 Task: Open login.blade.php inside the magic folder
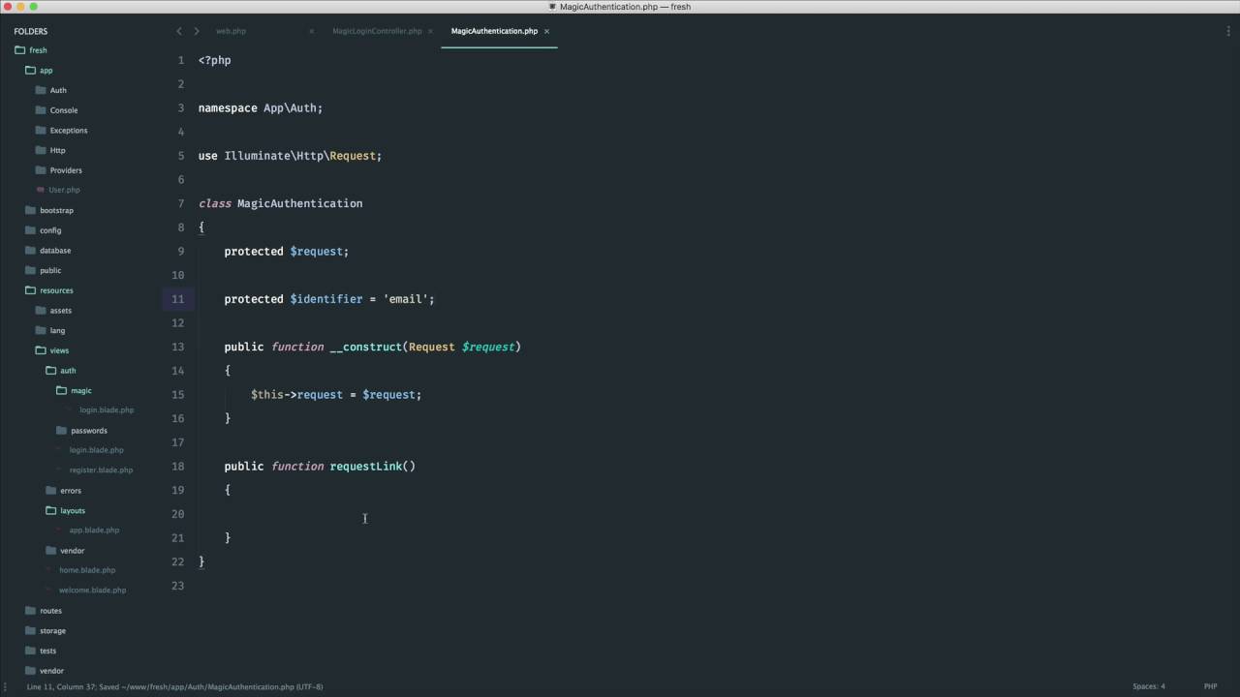tap(107, 410)
